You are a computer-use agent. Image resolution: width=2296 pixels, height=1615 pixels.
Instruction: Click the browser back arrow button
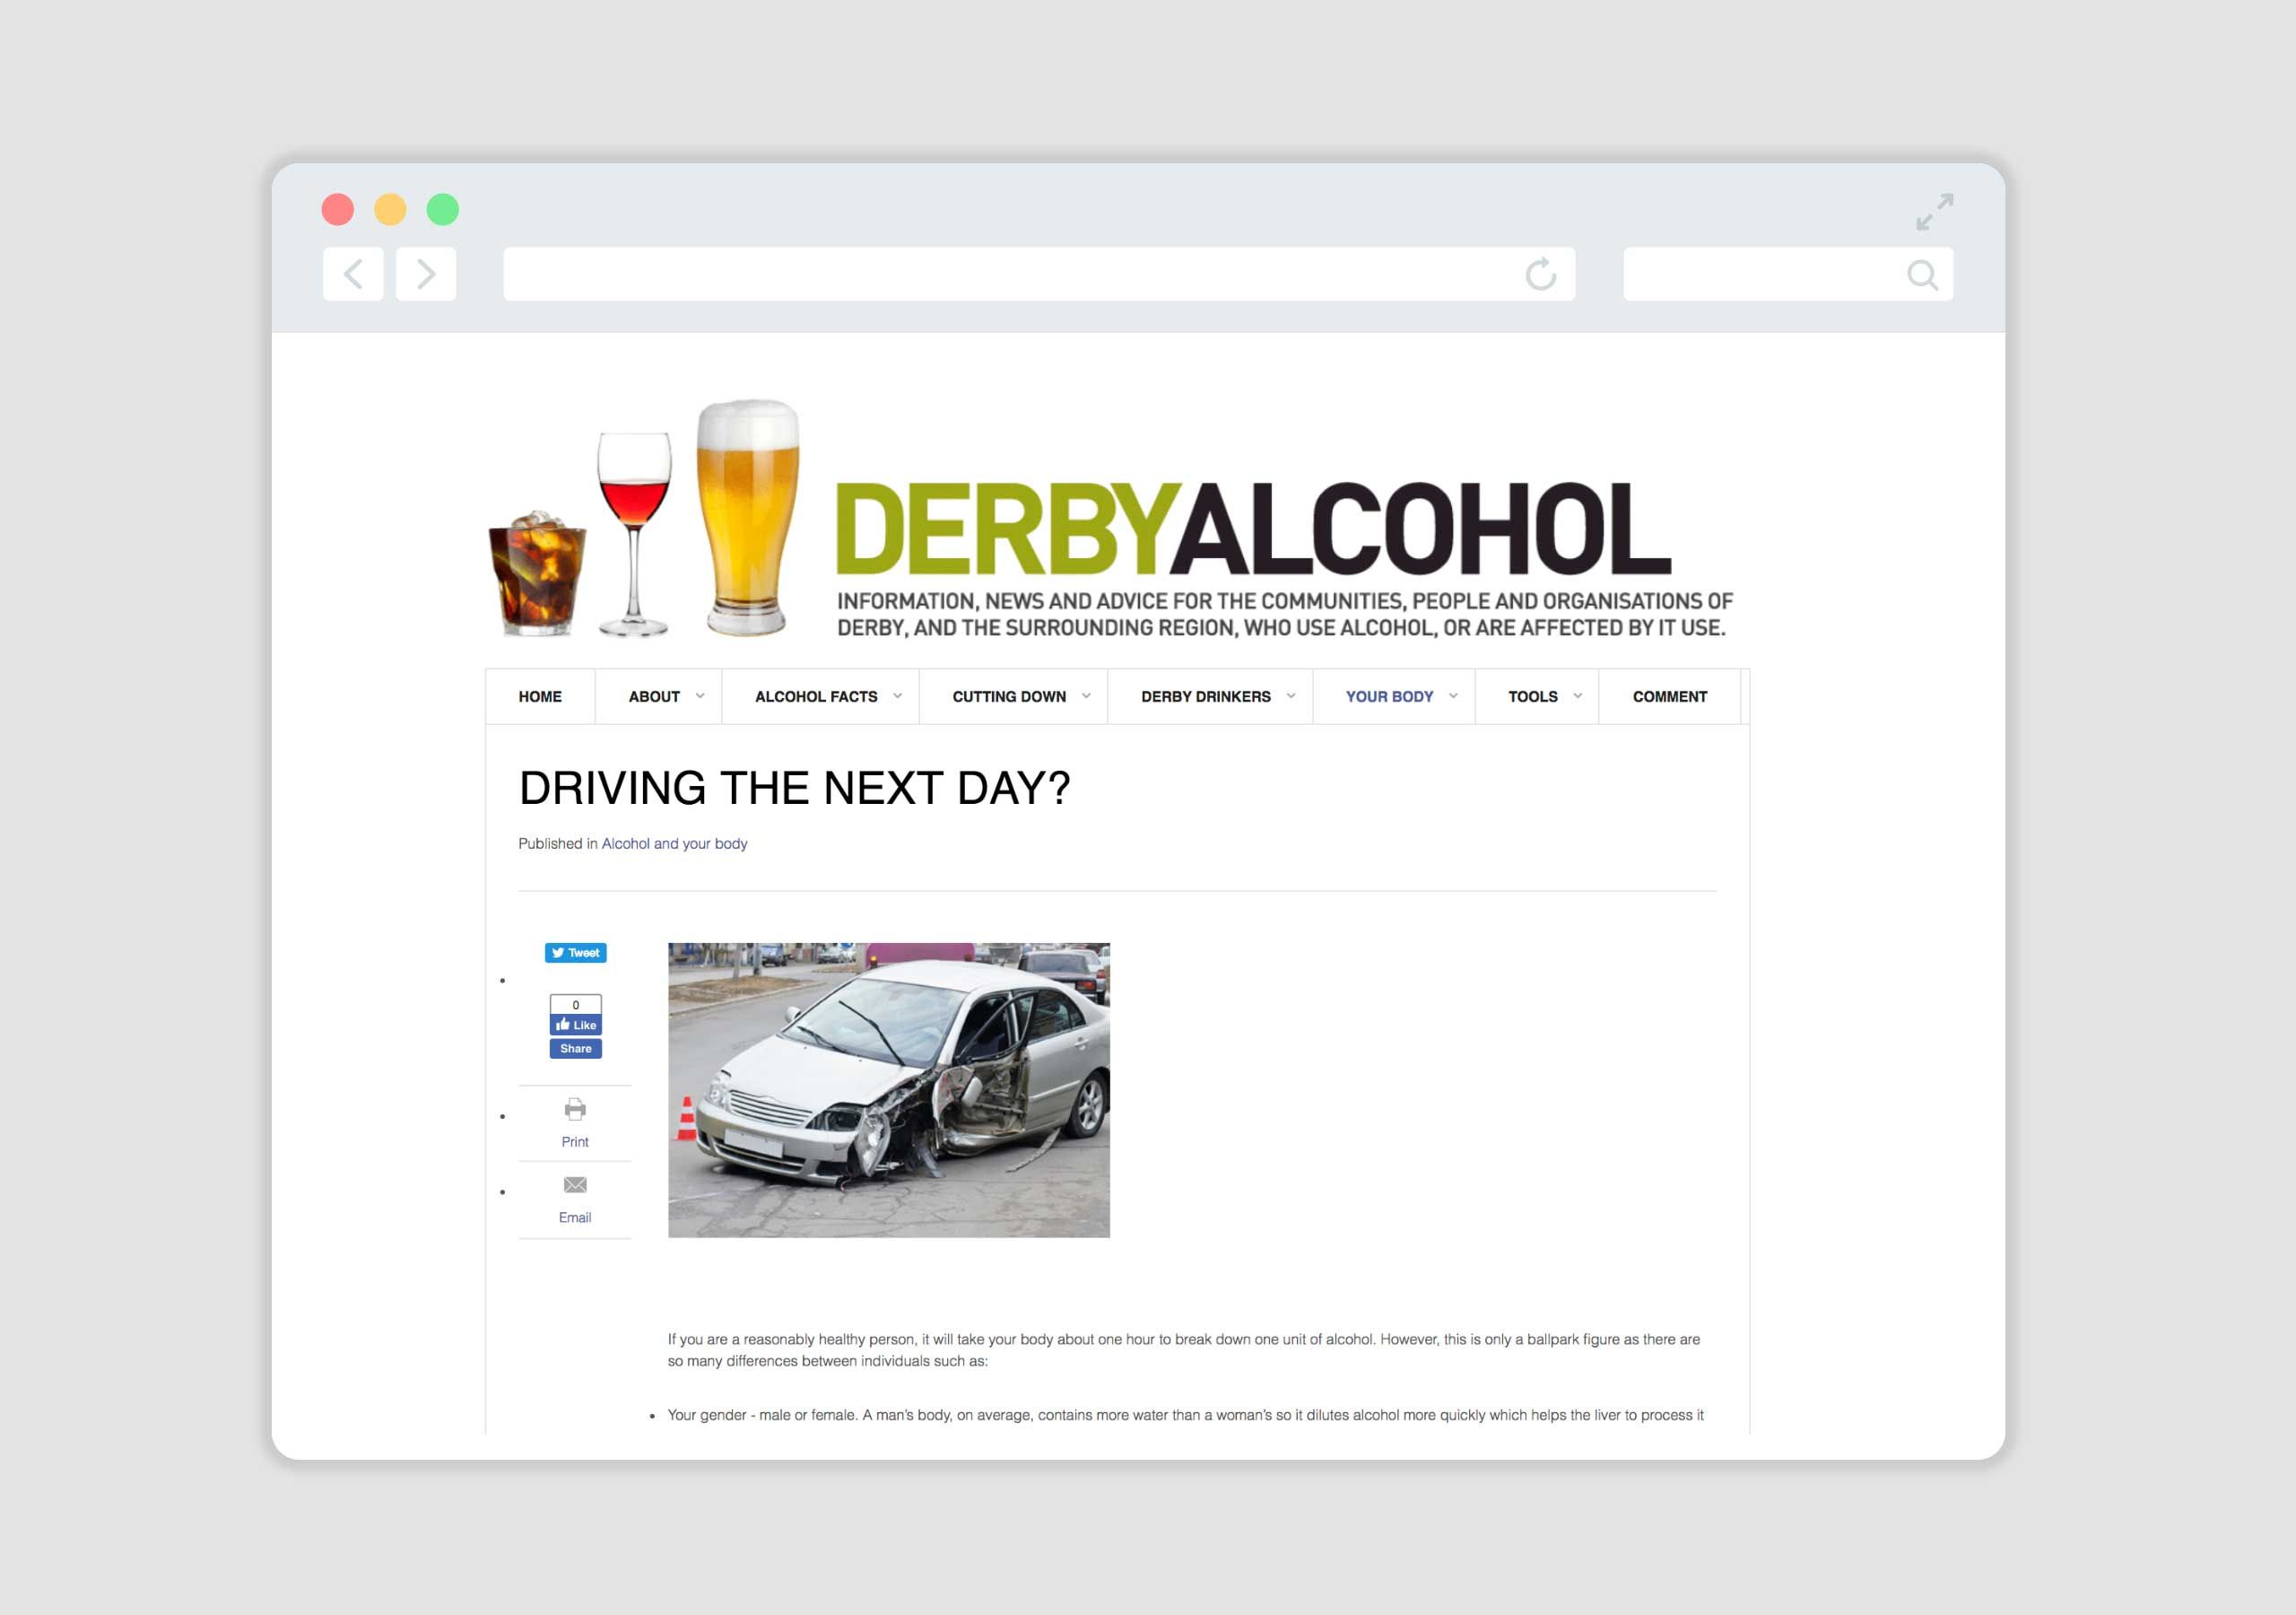coord(353,275)
